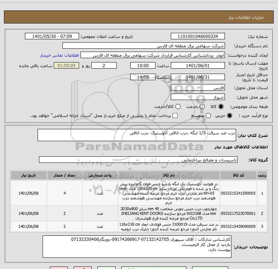
Task: Click the تاریخ نیاز column header
Action: point(29,175)
